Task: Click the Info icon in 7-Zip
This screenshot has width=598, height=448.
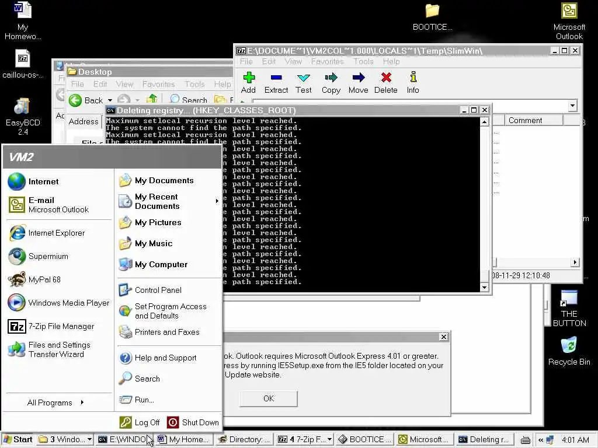Action: [x=413, y=83]
